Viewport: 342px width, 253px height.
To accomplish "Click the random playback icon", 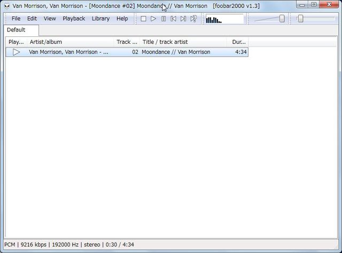I will pos(193,19).
